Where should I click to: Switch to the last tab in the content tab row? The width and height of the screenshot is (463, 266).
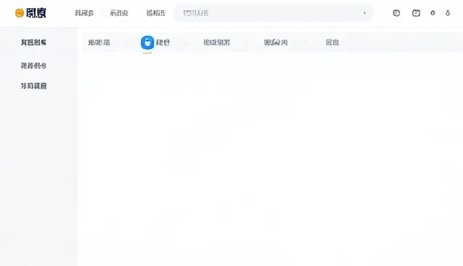click(x=332, y=43)
